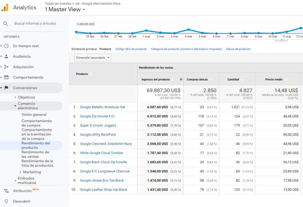Open Rendimiento de las ventas report
This screenshot has height=207, width=303.
(35, 154)
